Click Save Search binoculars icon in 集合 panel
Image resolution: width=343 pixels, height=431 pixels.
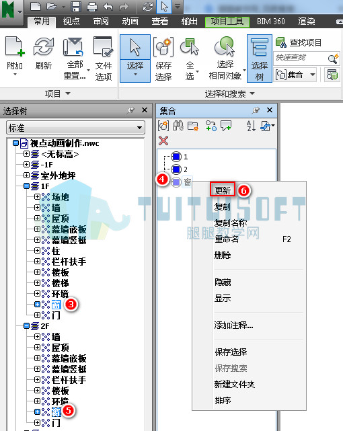point(178,126)
